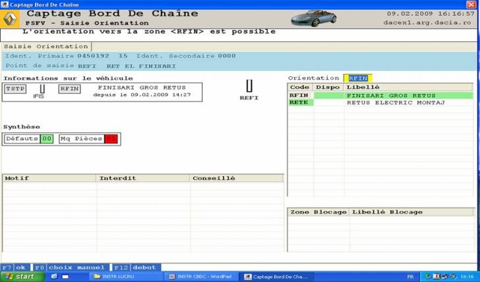Click the green Défauts 00 counter
The image size is (480, 282).
click(47, 139)
